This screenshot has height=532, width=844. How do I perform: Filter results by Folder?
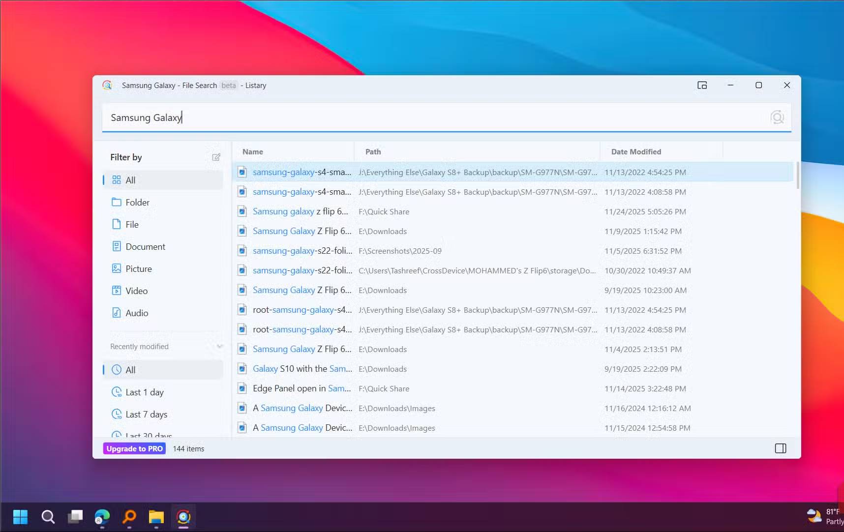coord(137,202)
